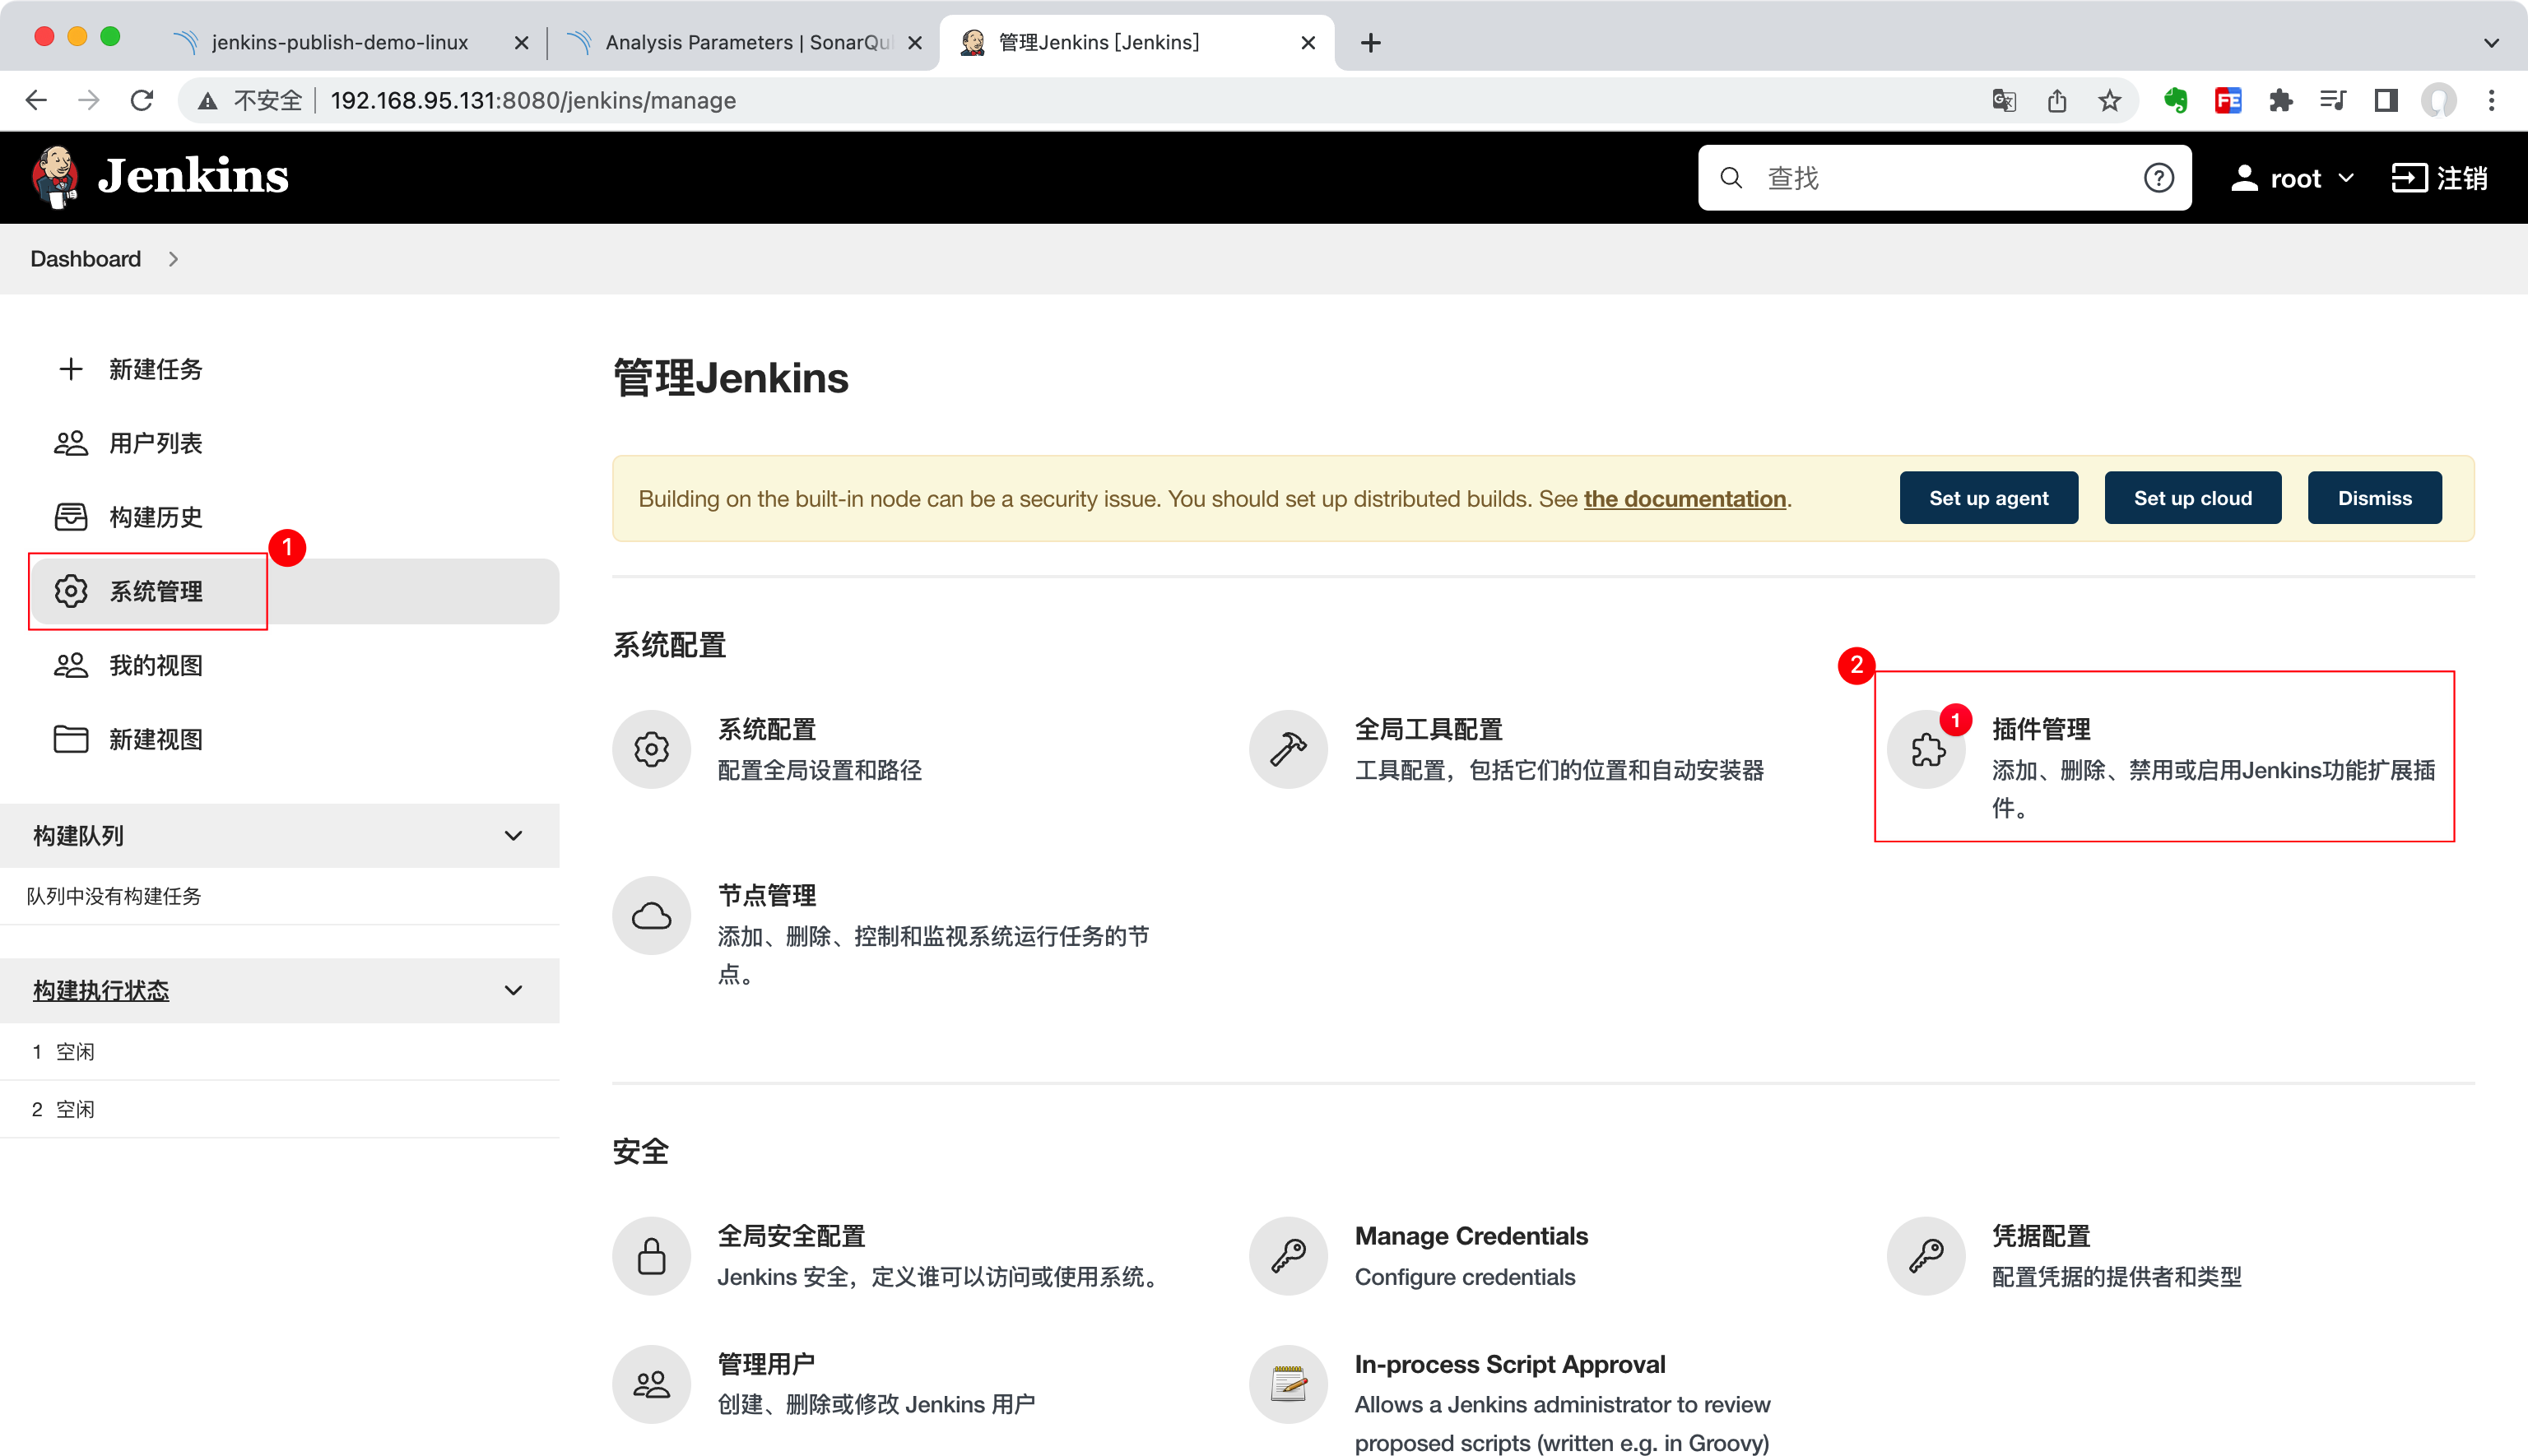The image size is (2528, 1456).
Task: Switch to the jenkins-publish-demo-linux tab
Action: (340, 42)
